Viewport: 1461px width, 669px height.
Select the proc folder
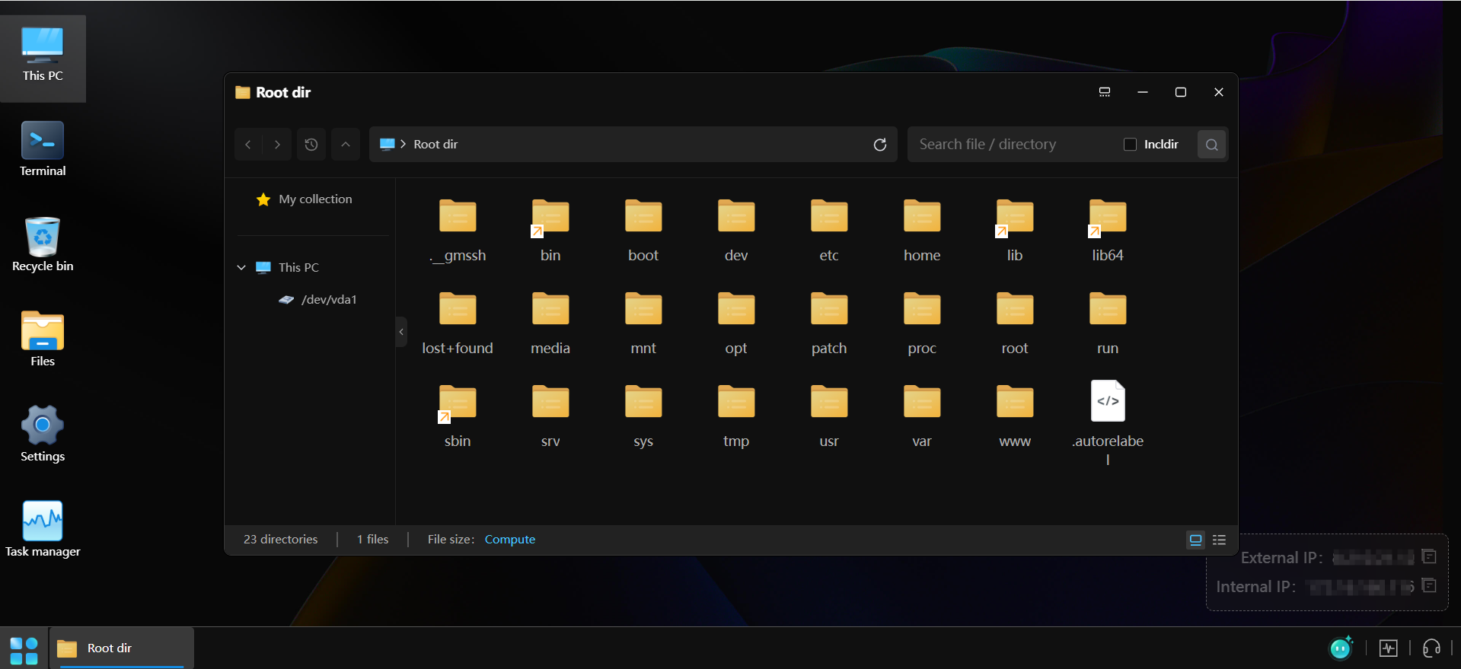tap(922, 324)
